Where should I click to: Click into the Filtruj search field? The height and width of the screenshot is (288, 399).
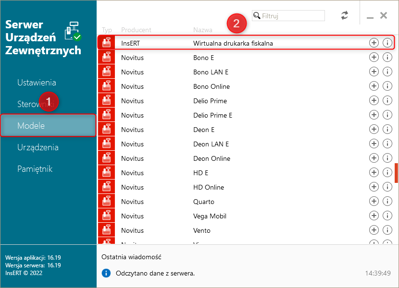[292, 16]
